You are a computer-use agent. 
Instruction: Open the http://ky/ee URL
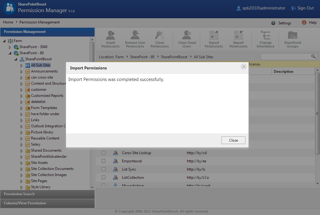(196, 161)
